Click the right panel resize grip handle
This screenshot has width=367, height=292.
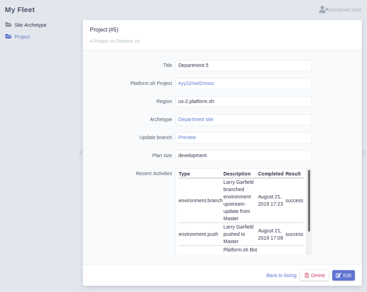(364, 153)
